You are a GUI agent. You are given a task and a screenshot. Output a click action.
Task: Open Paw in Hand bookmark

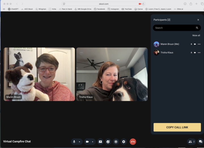click(65, 9)
